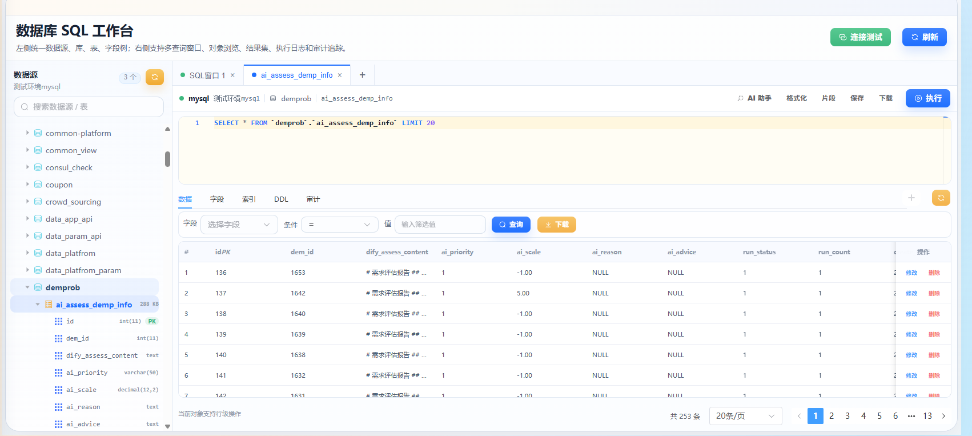This screenshot has height=436, width=972.
Task: Click in the SQL editor query line
Action: coord(324,123)
